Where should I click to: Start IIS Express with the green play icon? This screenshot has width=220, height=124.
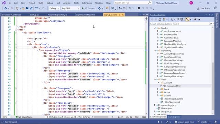tap(82, 8)
